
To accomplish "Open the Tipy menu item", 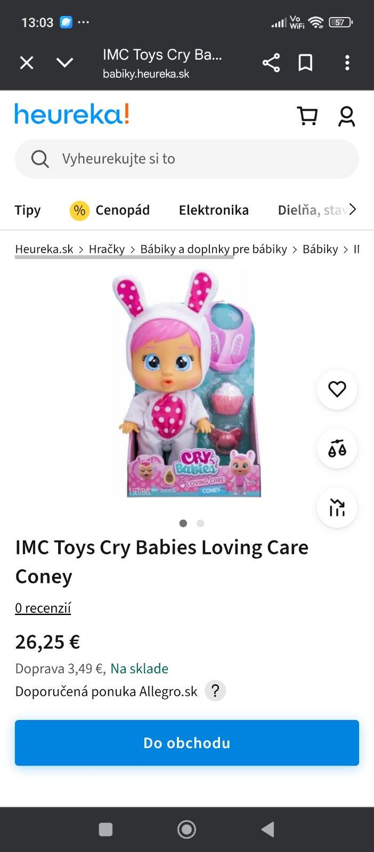I will point(28,210).
